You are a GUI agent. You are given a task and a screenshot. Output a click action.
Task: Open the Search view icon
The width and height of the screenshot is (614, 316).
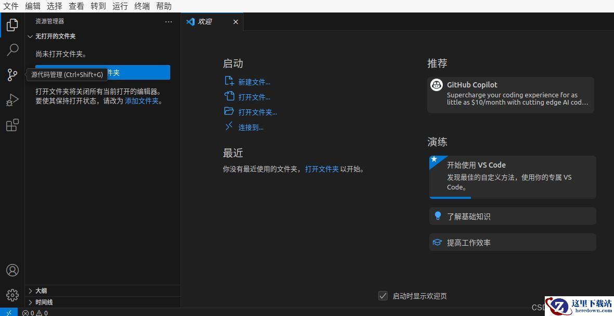tap(12, 50)
